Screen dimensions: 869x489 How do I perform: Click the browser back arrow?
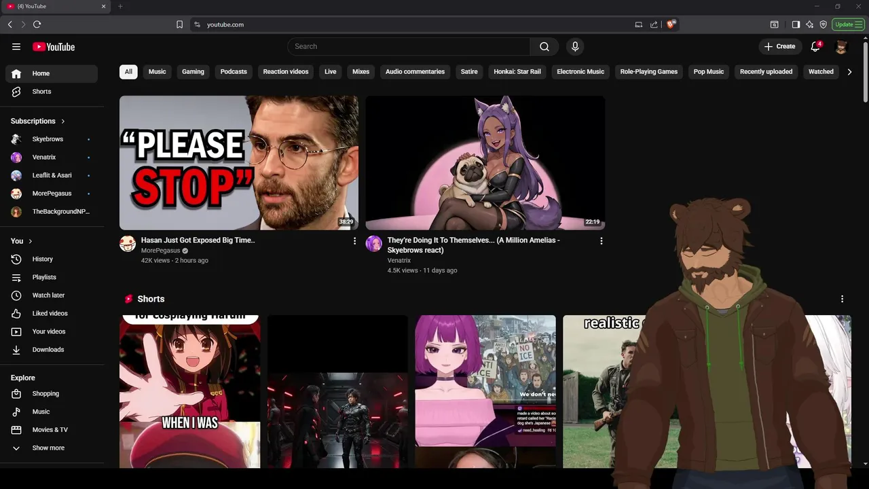(10, 24)
